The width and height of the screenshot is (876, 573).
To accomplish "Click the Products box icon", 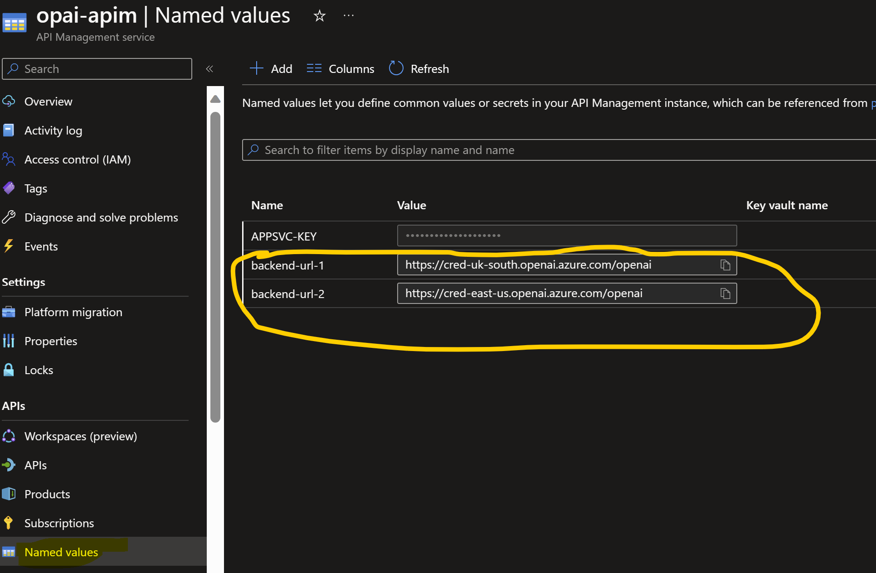I will [x=9, y=494].
